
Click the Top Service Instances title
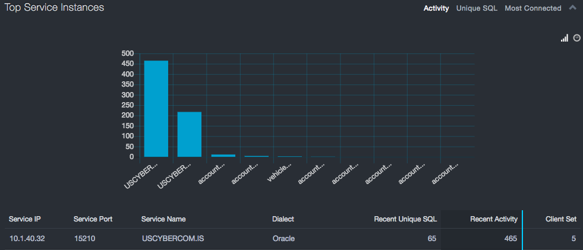55,8
